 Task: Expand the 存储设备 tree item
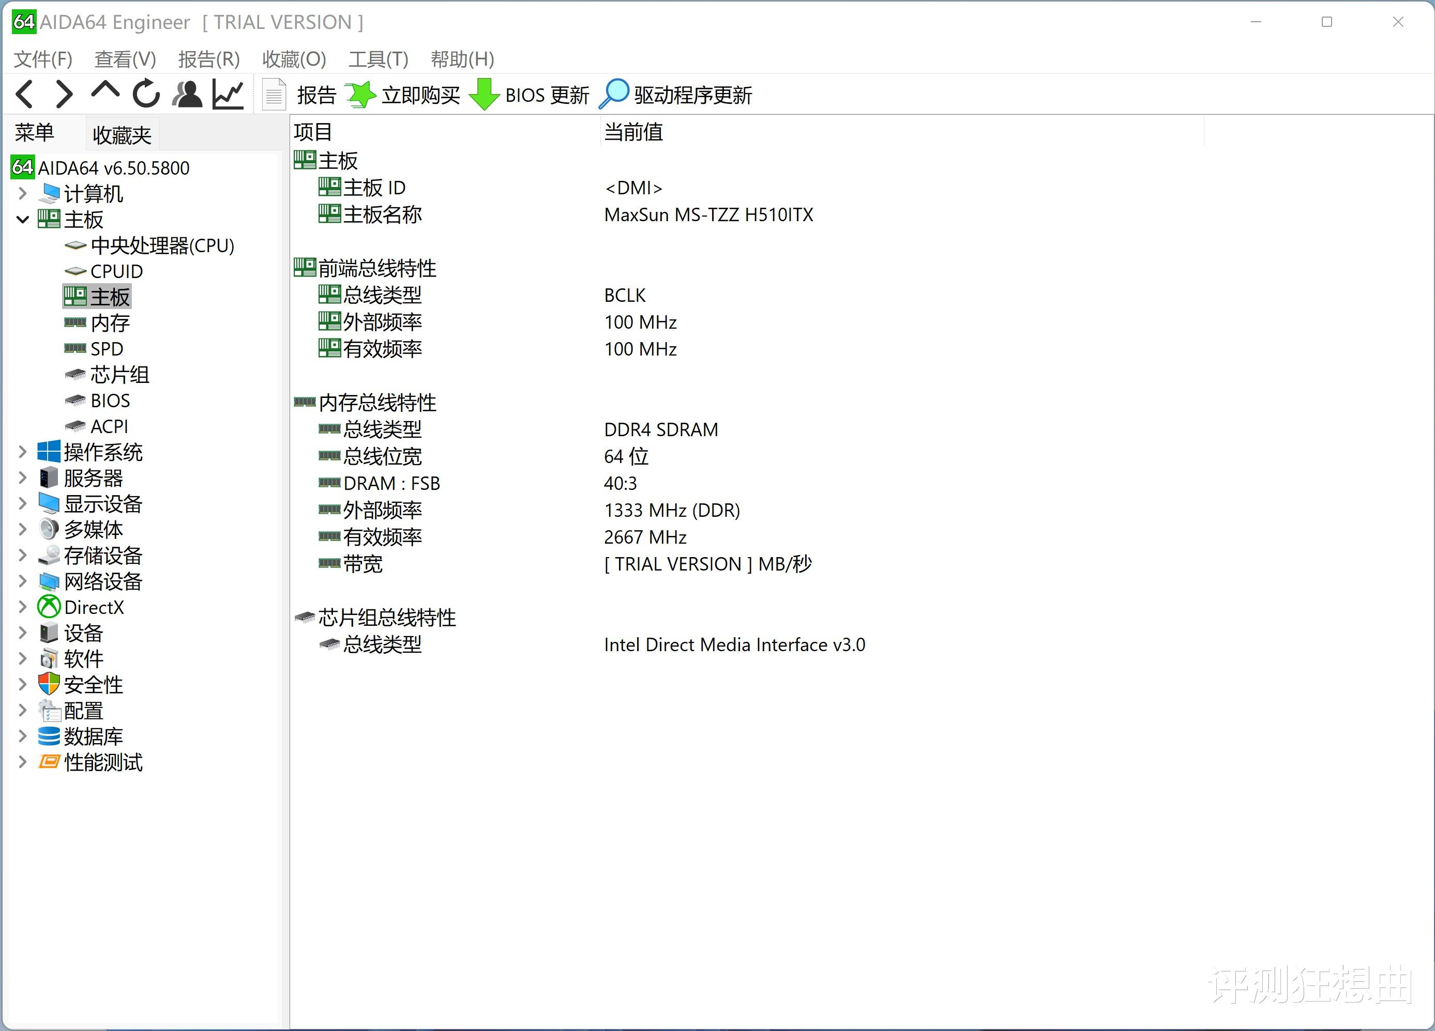24,555
